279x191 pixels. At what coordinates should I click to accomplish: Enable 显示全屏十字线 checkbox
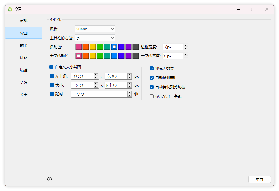tap(152, 96)
